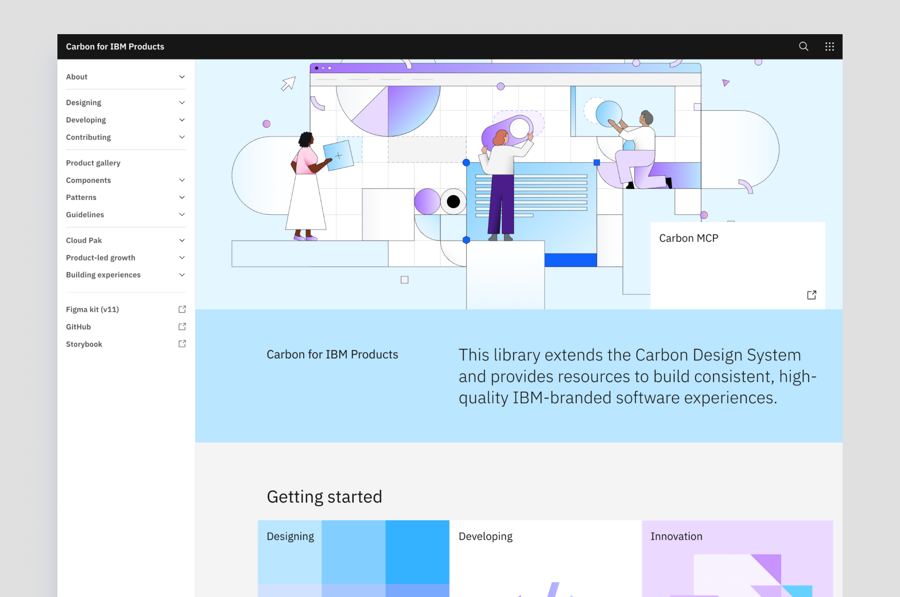Click the Getting started heading

pos(324,497)
